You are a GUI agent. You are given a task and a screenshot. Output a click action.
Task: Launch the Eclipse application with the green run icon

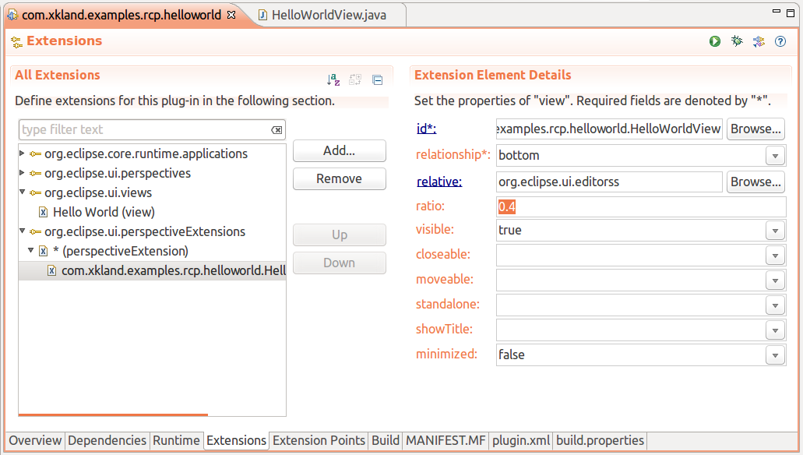click(x=715, y=41)
